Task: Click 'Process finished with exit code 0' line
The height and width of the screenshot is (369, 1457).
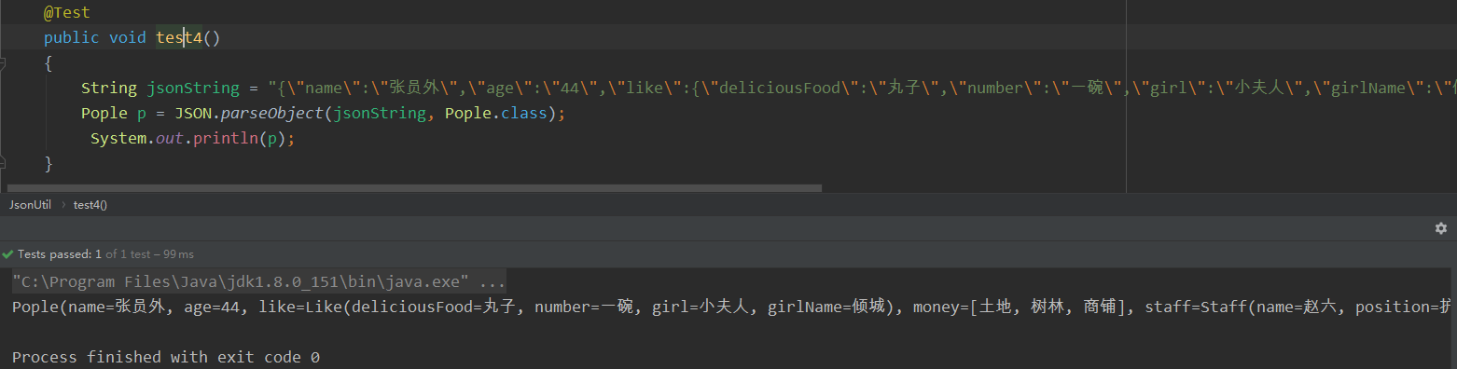Action: (166, 357)
